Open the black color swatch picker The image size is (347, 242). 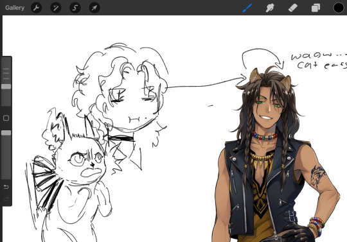(x=339, y=8)
